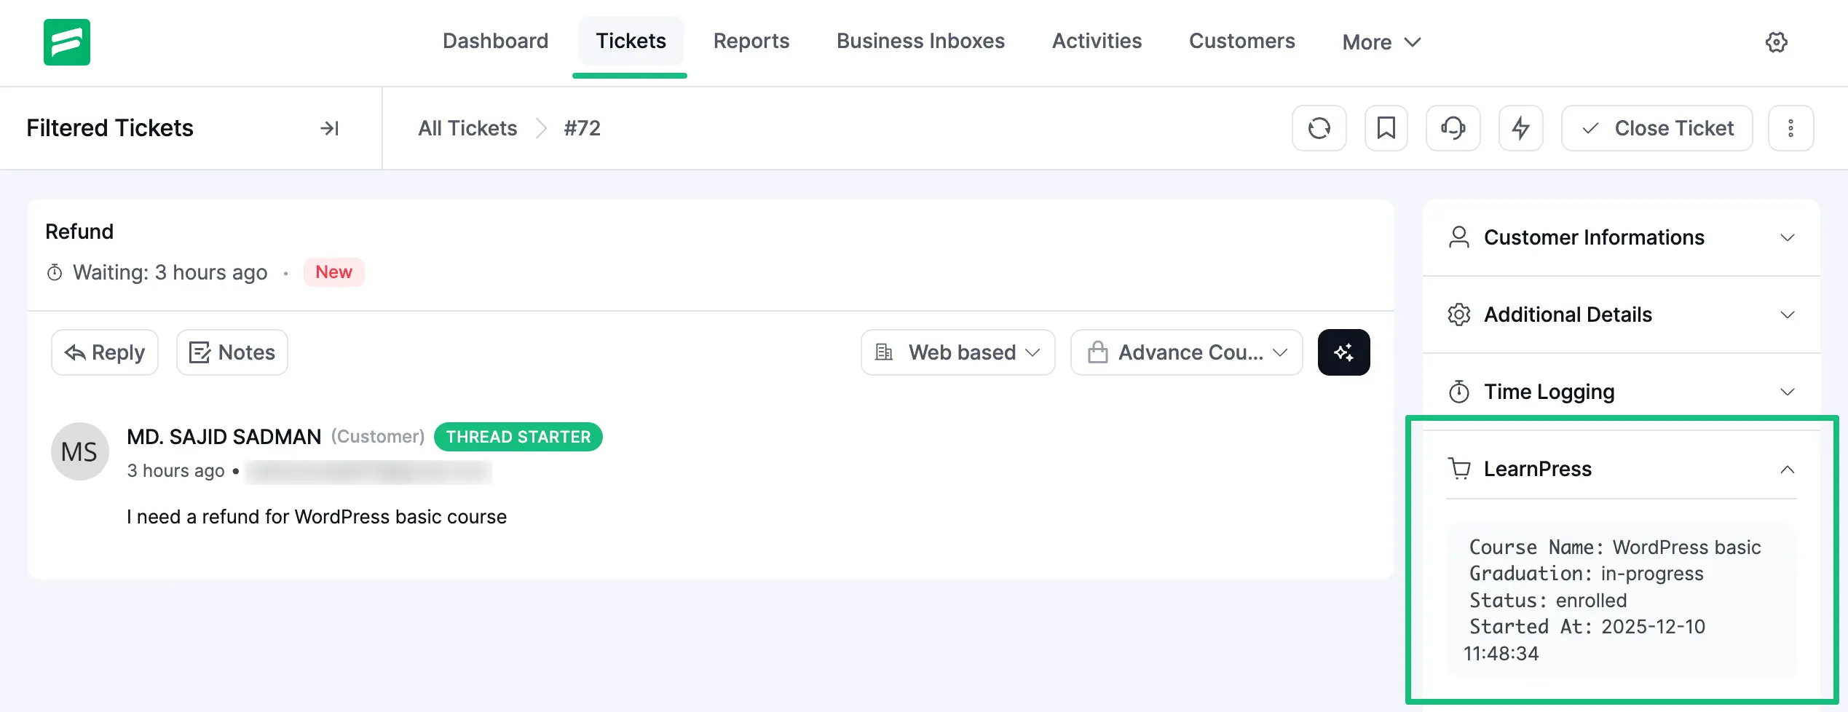Image resolution: width=1848 pixels, height=712 pixels.
Task: Navigate to All Tickets breadcrumb
Action: (x=467, y=128)
